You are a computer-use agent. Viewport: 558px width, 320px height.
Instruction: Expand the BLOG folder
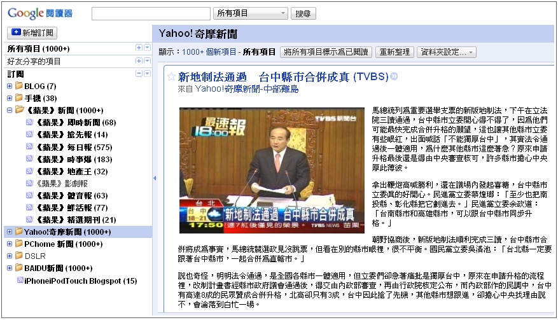coord(10,86)
